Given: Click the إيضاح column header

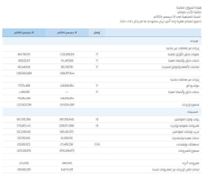Looking at the screenshot, I should 97,33.
